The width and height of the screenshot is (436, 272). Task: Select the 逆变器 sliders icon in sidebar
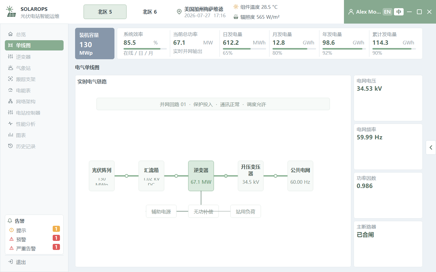pyautogui.click(x=11, y=57)
